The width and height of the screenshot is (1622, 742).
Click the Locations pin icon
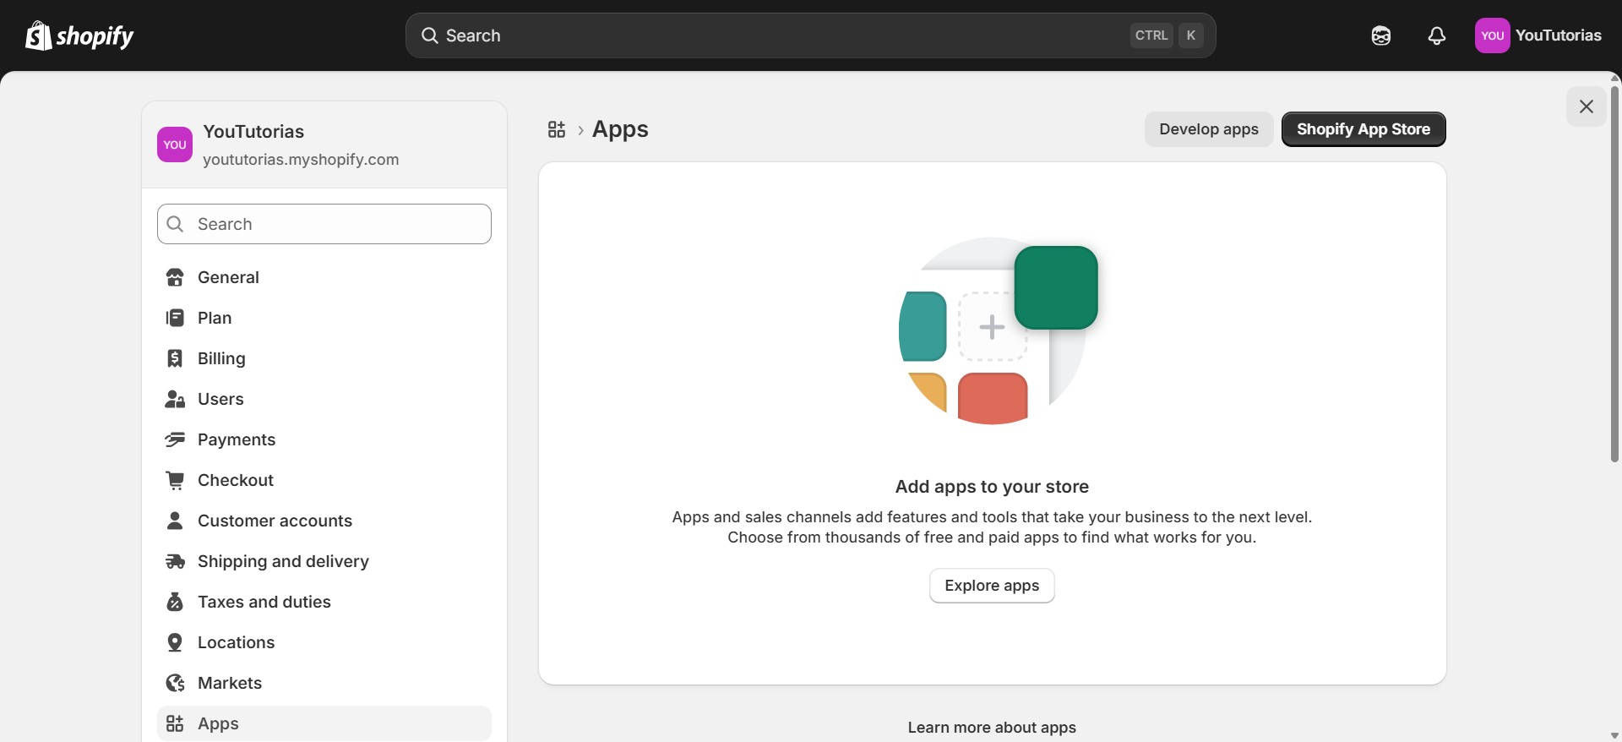point(175,642)
